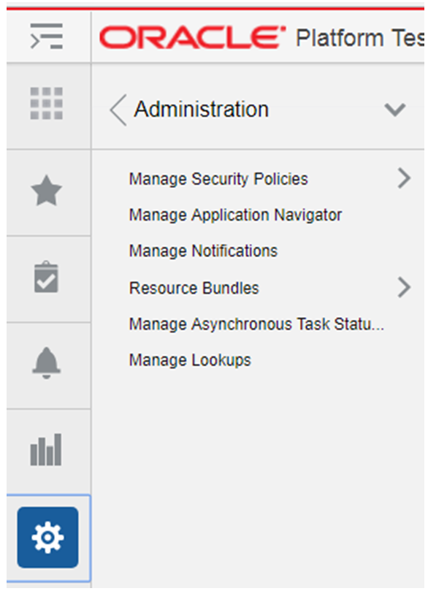Select Manage Security Policies menu entry

click(x=218, y=178)
